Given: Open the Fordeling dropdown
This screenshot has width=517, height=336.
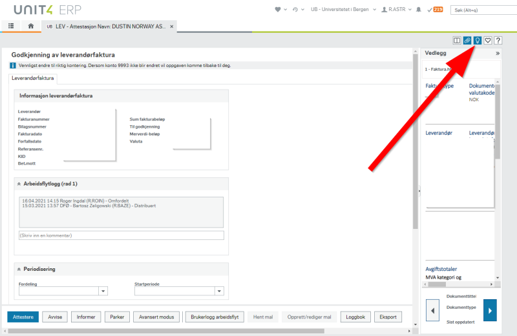Looking at the screenshot, I should pos(103,291).
